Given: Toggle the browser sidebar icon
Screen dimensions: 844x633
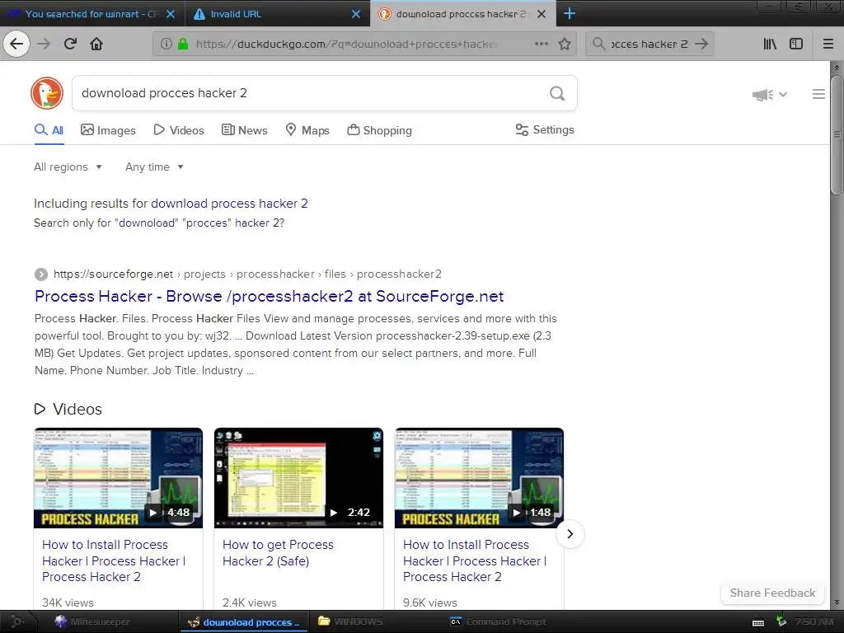Looking at the screenshot, I should click(x=796, y=44).
